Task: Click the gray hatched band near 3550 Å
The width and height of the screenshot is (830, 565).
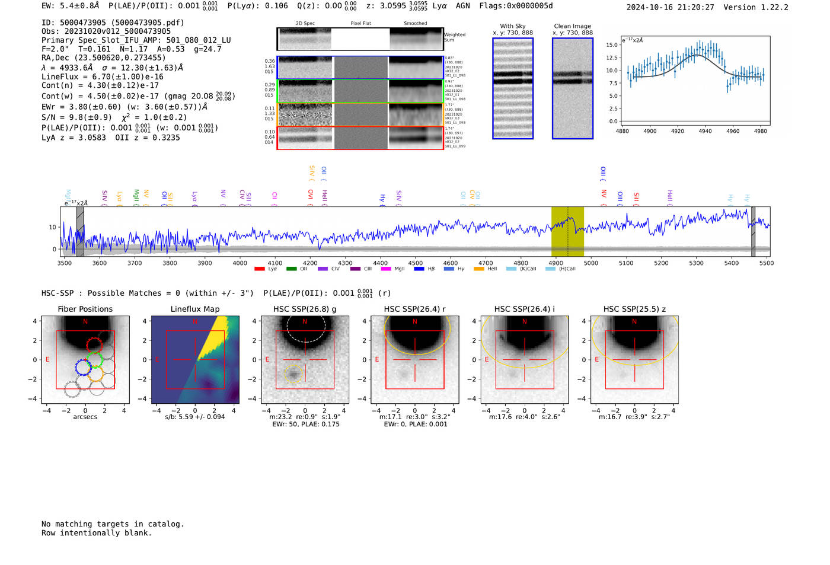Action: [x=80, y=231]
